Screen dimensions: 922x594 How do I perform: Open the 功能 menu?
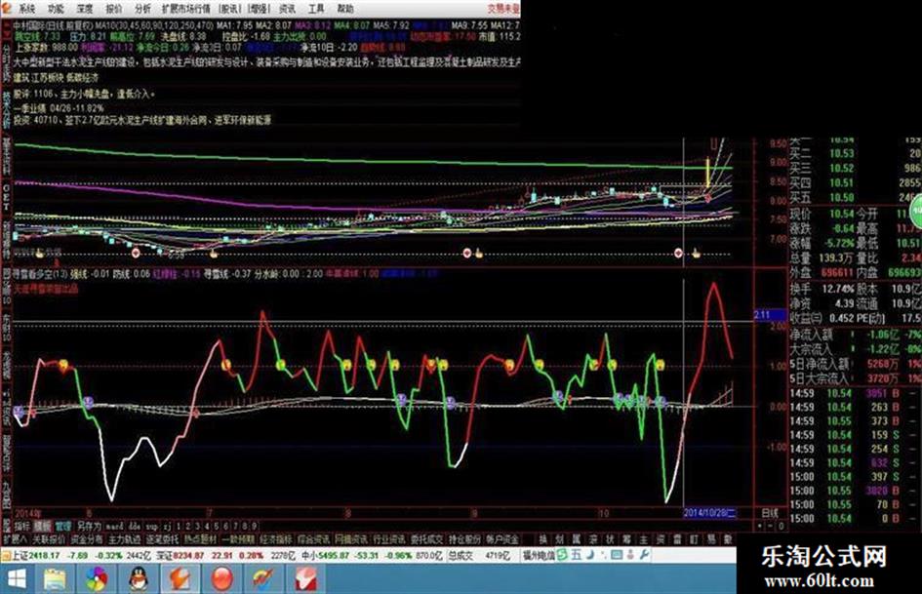[56, 8]
